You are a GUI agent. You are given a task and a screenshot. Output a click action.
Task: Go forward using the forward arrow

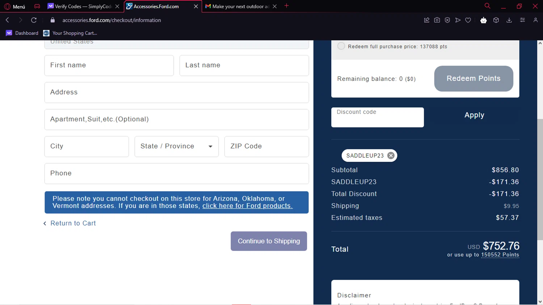(21, 20)
